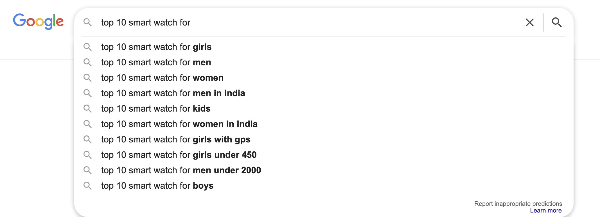The width and height of the screenshot is (600, 217).
Task: Focus the search text input field
Action: [x=309, y=22]
